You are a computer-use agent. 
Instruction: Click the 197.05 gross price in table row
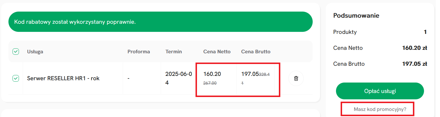[x=250, y=74]
